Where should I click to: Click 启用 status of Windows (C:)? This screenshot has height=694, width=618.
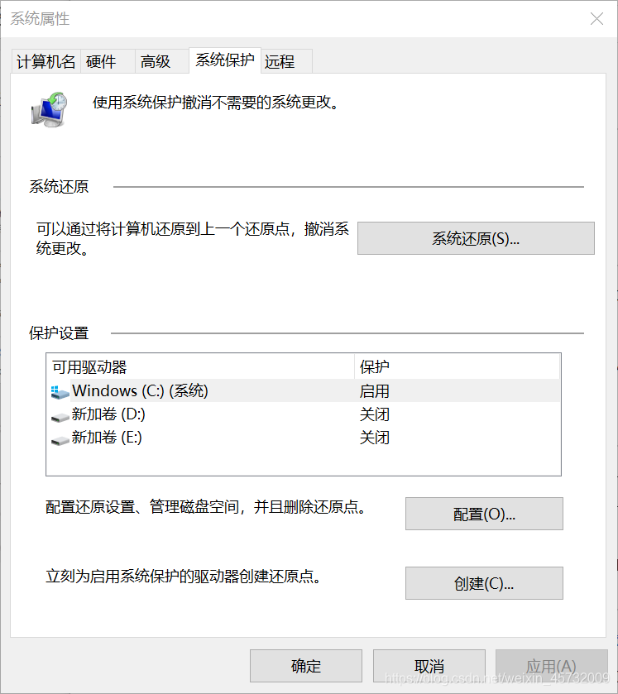coord(375,391)
